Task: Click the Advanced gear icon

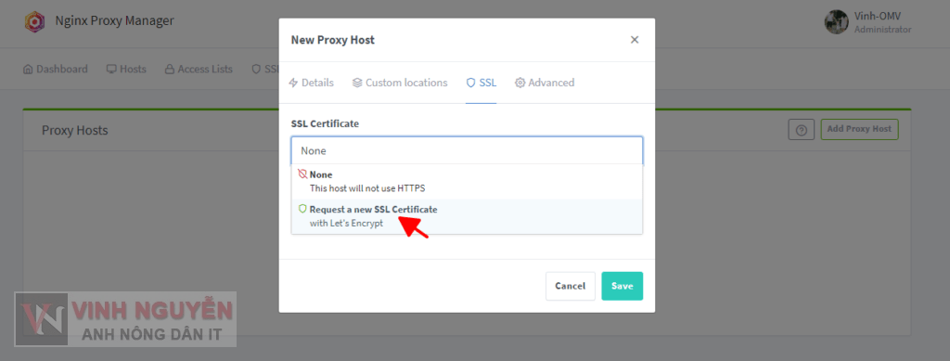Action: [520, 83]
